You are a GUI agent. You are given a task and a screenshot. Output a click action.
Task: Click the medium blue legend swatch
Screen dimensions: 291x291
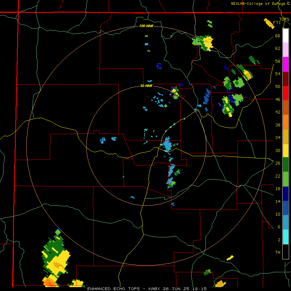286,208
